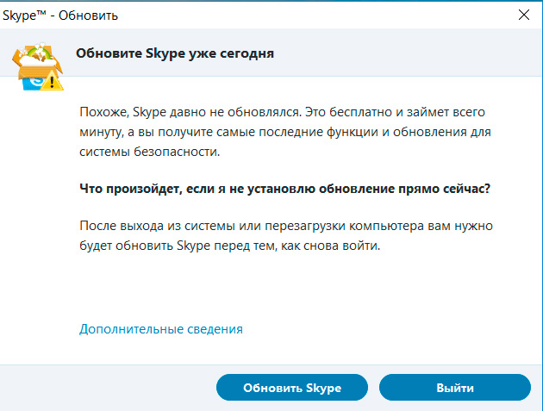The height and width of the screenshot is (411, 543).
Task: Click the yellow warning triangle badge
Action: point(53,83)
